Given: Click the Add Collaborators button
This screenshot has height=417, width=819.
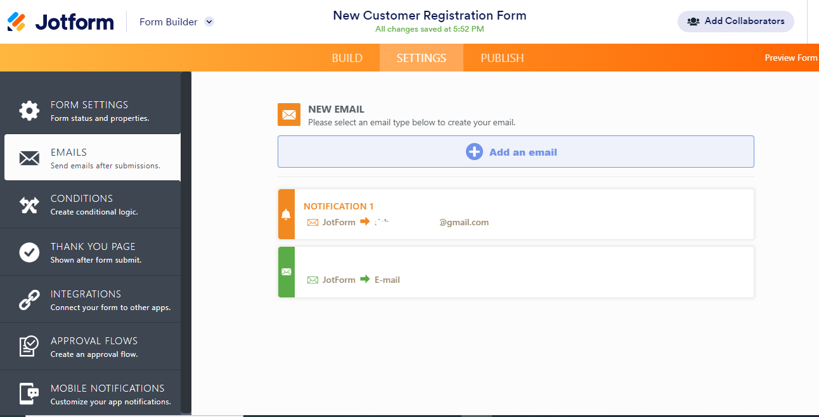Looking at the screenshot, I should pyautogui.click(x=736, y=21).
